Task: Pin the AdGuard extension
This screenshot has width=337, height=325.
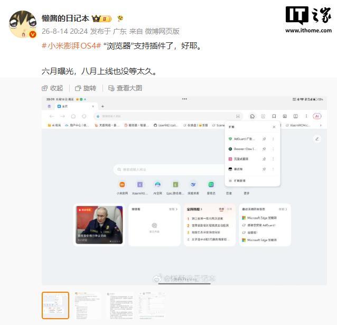Action: 264,139
